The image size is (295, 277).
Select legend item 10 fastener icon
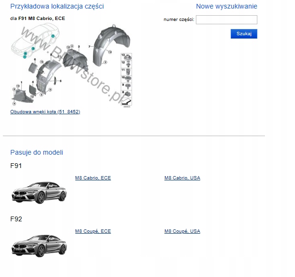coord(128,79)
